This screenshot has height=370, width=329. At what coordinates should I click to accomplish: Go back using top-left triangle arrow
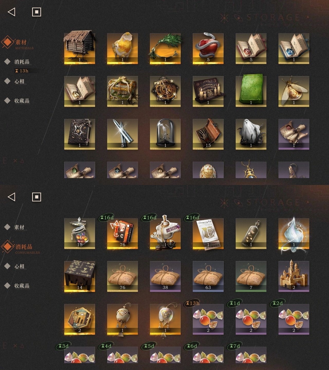click(12, 12)
